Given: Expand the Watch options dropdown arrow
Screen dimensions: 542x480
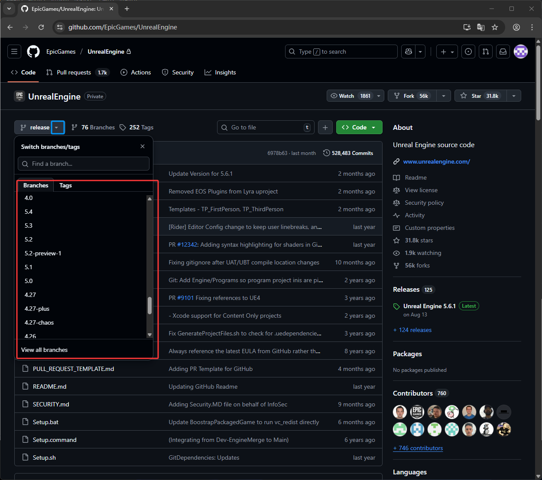Looking at the screenshot, I should [379, 96].
